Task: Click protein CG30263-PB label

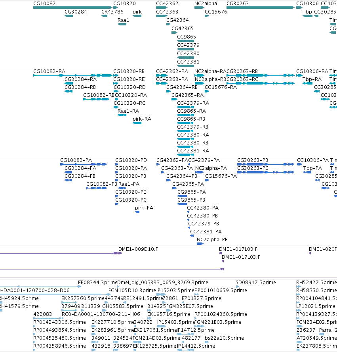Action: (x=253, y=160)
